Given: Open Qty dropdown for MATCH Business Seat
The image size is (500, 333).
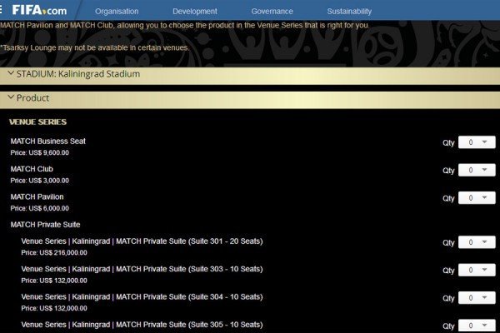Looking at the screenshot, I should (477, 142).
